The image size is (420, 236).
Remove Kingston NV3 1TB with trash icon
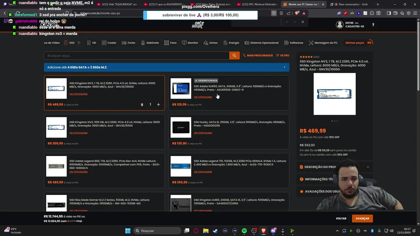click(142, 105)
